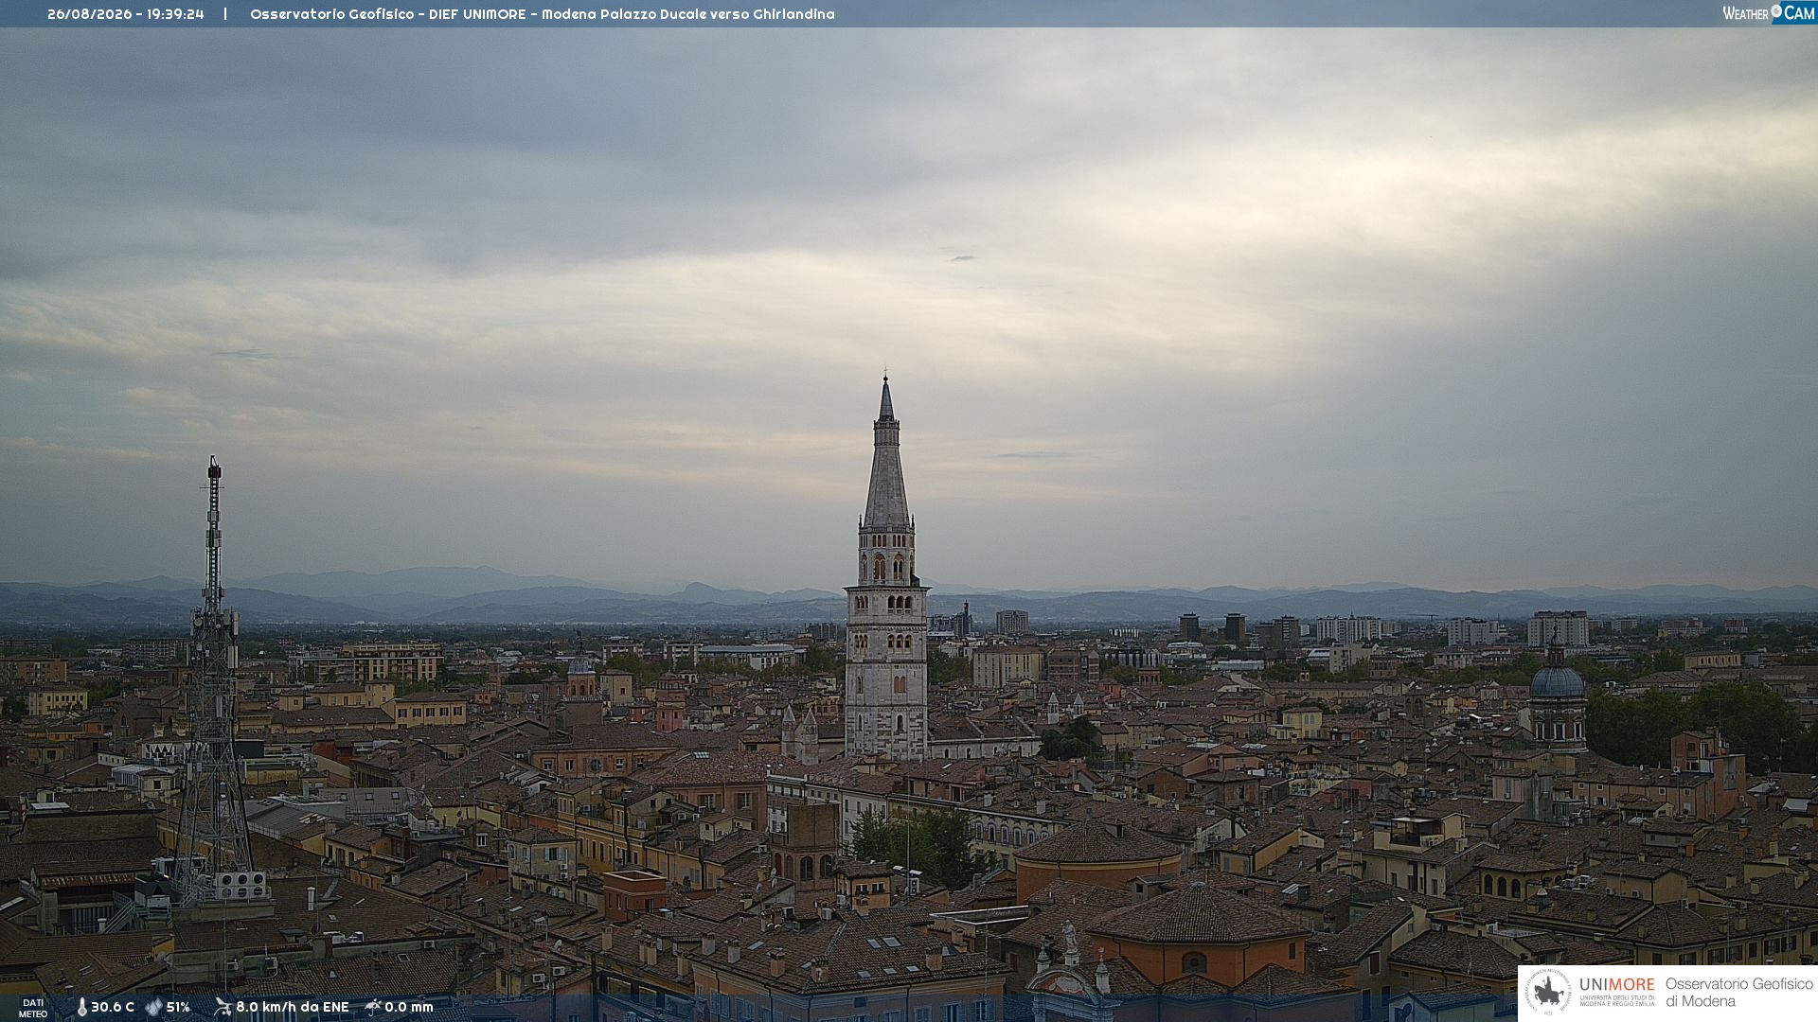
Task: Click the Modena Palazzo Ducale verso Ghirlandina text
Action: pyautogui.click(x=688, y=14)
